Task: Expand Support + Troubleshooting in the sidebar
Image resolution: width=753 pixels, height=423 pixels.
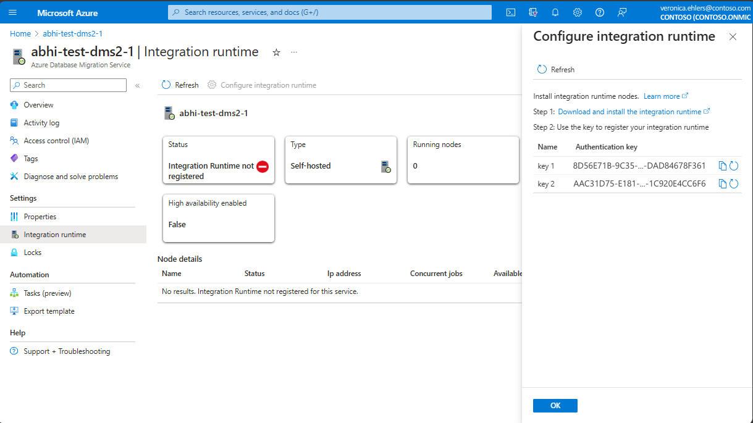Action: tap(65, 351)
